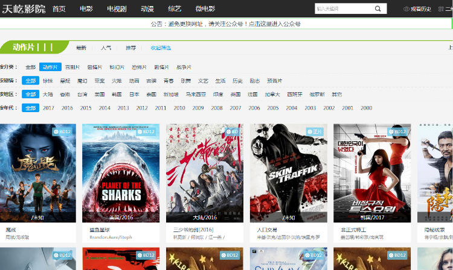Select 魔幻 plot filter

[x=82, y=81]
